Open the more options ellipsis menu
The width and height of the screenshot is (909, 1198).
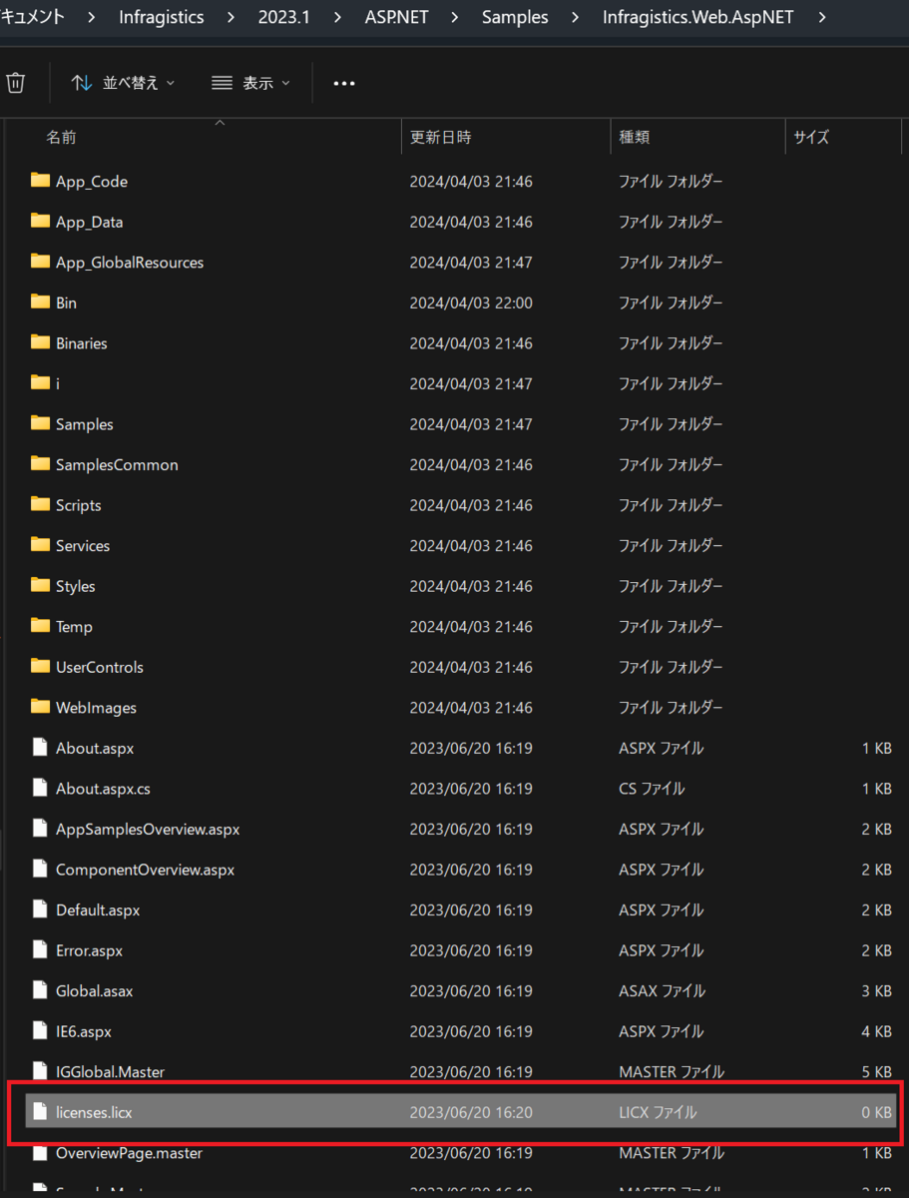pyautogui.click(x=344, y=83)
